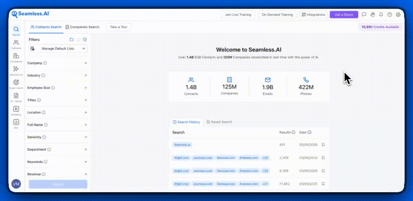413x201 pixels.
Task: Click the 422M Phones stat card
Action: click(306, 86)
